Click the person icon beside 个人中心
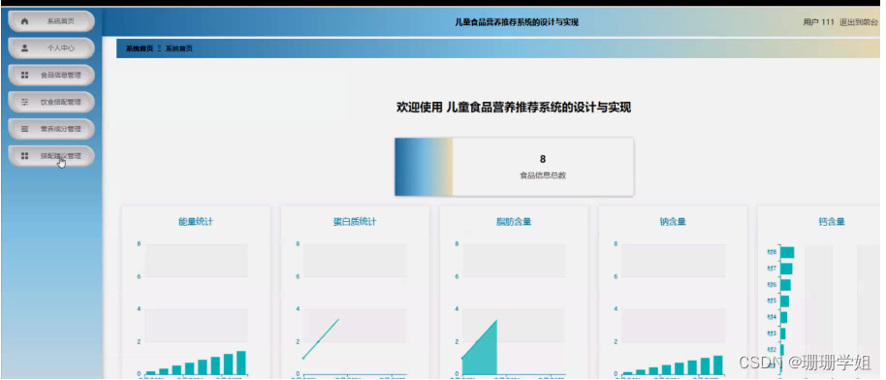The image size is (886, 380). [x=24, y=48]
